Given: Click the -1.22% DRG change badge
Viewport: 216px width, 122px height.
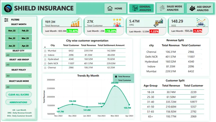Looking at the screenshot, I should click(154, 31).
